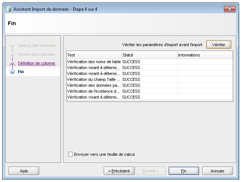Return to previous step with Précédent
This screenshot has width=241, height=182.
pos(119,171)
